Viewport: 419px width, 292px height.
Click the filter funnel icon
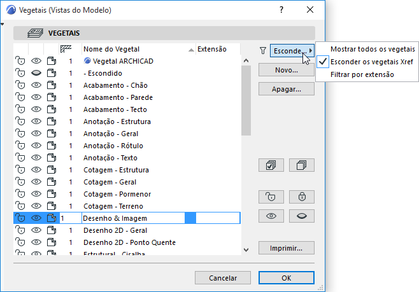click(263, 50)
